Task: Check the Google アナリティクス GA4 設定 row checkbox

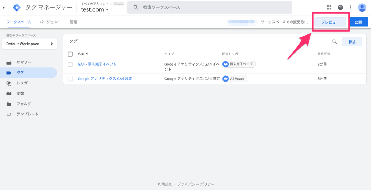Action: click(x=70, y=79)
